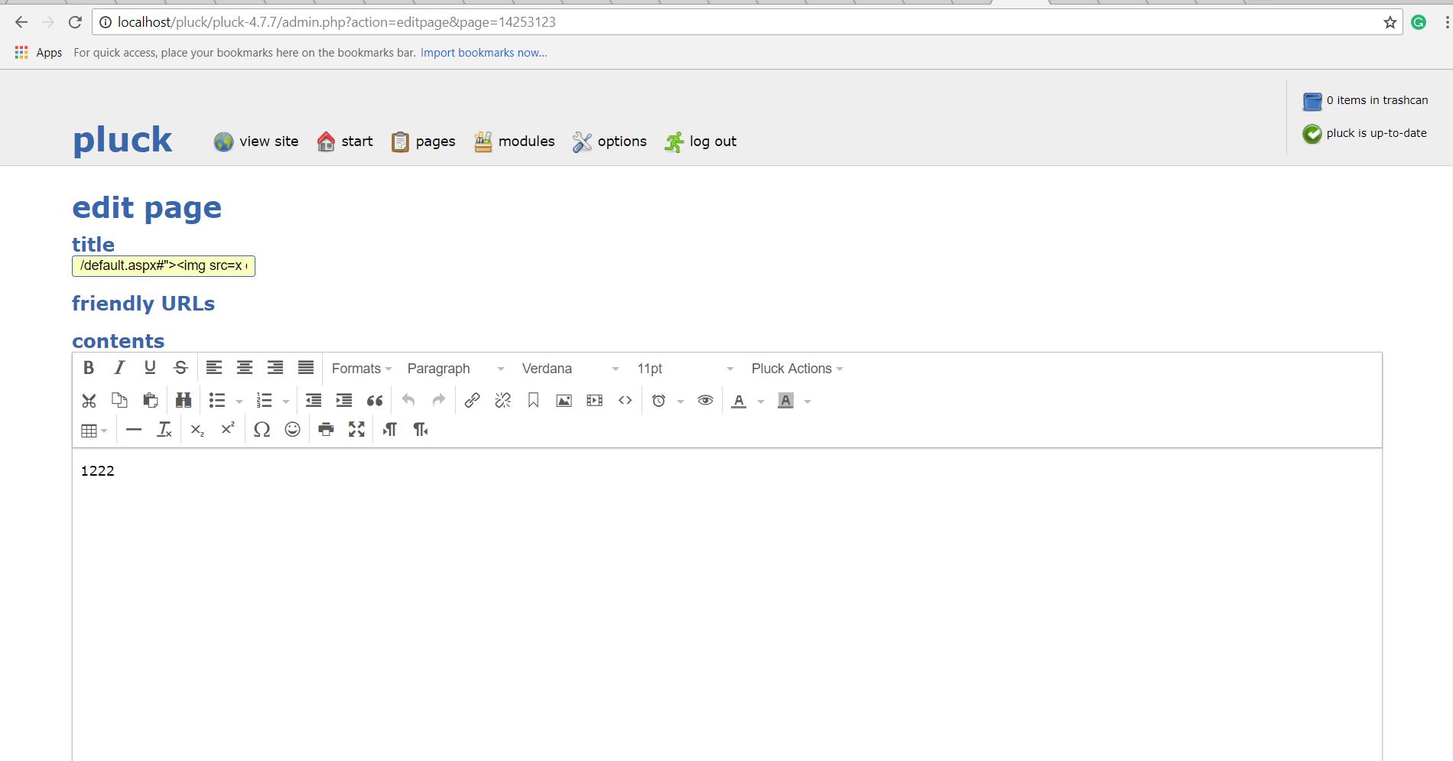This screenshot has width=1453, height=761.
Task: Click the Cut scissors icon
Action: click(89, 400)
